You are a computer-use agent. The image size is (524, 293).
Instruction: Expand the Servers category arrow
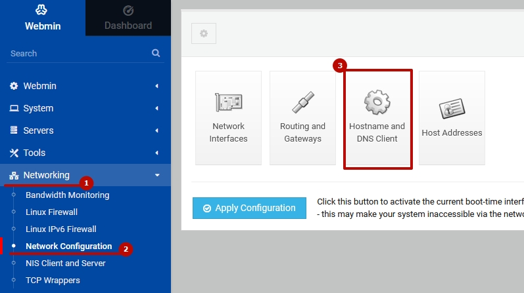click(x=156, y=130)
